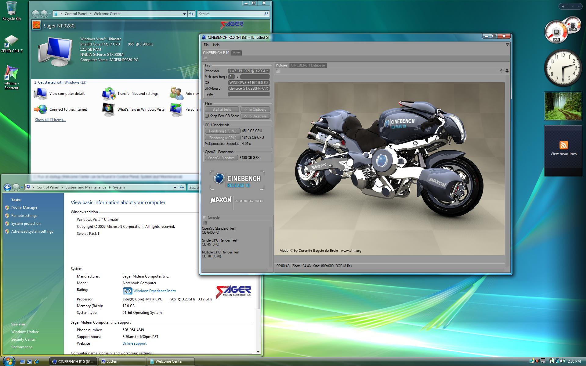586x366 pixels.
Task: Click Switch between windows in Quick Launch
Action: 29,361
